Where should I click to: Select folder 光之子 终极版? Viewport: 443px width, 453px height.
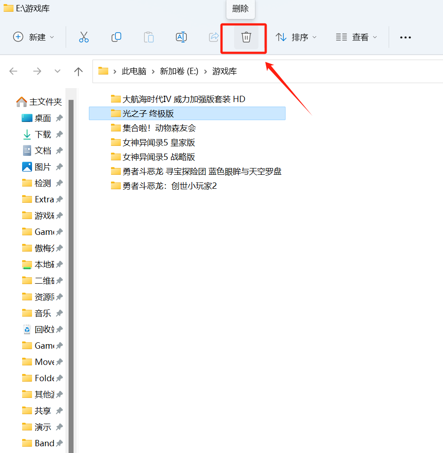pos(187,113)
